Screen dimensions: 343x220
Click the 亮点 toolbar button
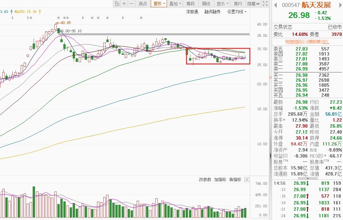click(143, 3)
